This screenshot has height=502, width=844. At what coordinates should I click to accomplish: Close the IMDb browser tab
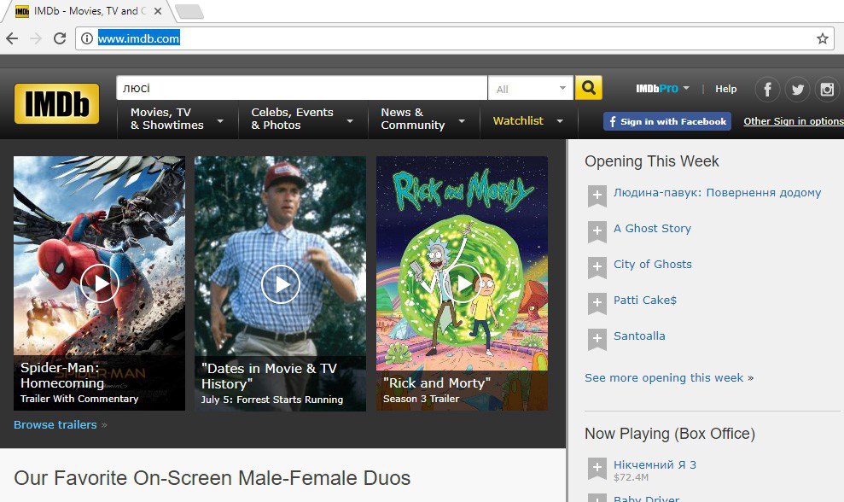pos(158,11)
